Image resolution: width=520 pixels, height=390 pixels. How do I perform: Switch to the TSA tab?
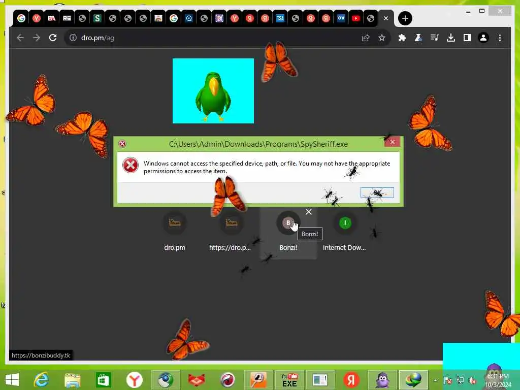tap(280, 18)
